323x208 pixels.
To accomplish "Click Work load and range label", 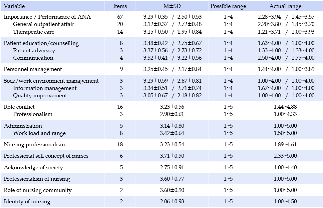I will (39, 133).
